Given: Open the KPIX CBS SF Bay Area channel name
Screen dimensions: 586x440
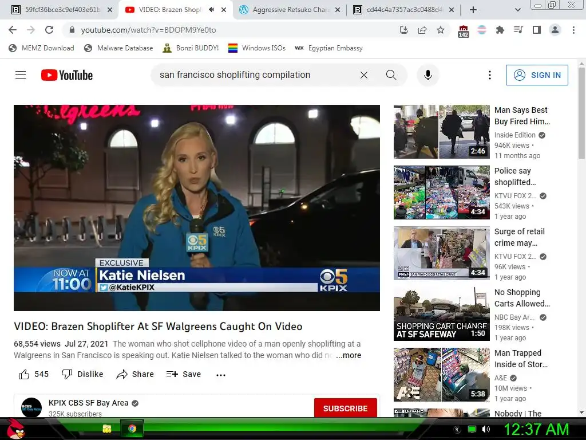Looking at the screenshot, I should coord(89,403).
